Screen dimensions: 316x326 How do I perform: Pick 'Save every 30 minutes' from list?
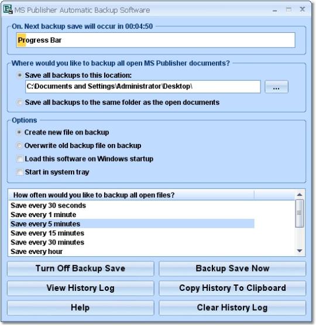click(x=132, y=242)
